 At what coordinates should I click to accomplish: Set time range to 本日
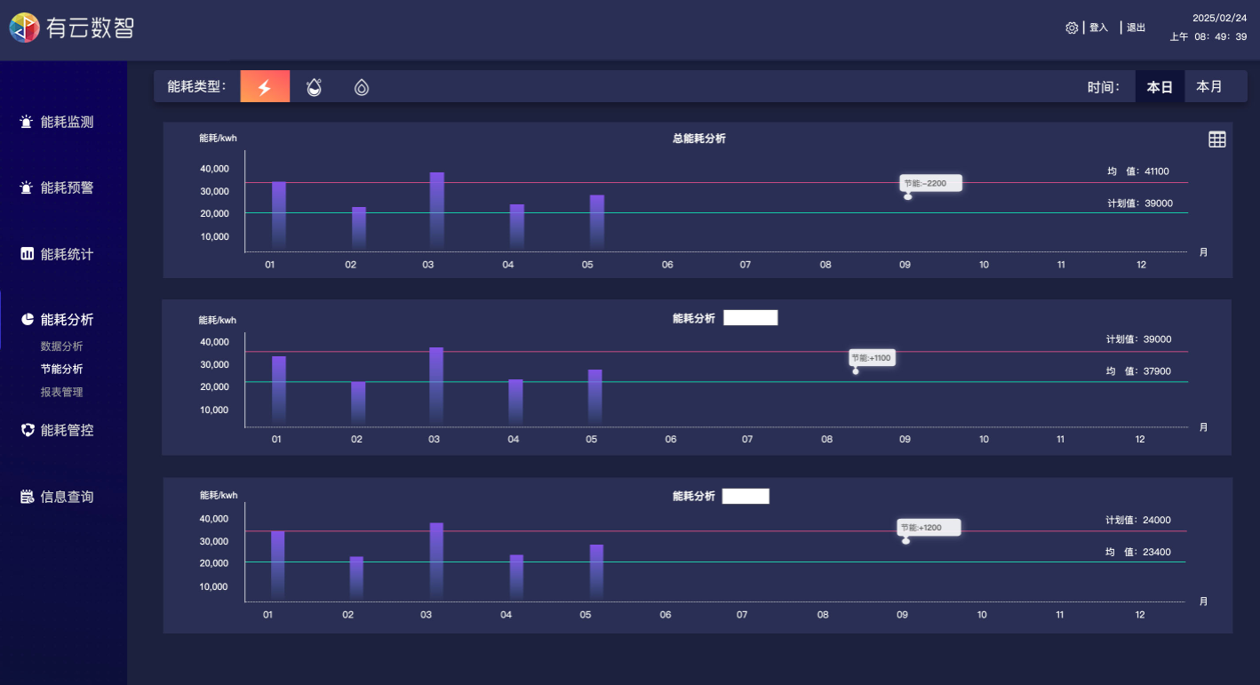tap(1160, 87)
